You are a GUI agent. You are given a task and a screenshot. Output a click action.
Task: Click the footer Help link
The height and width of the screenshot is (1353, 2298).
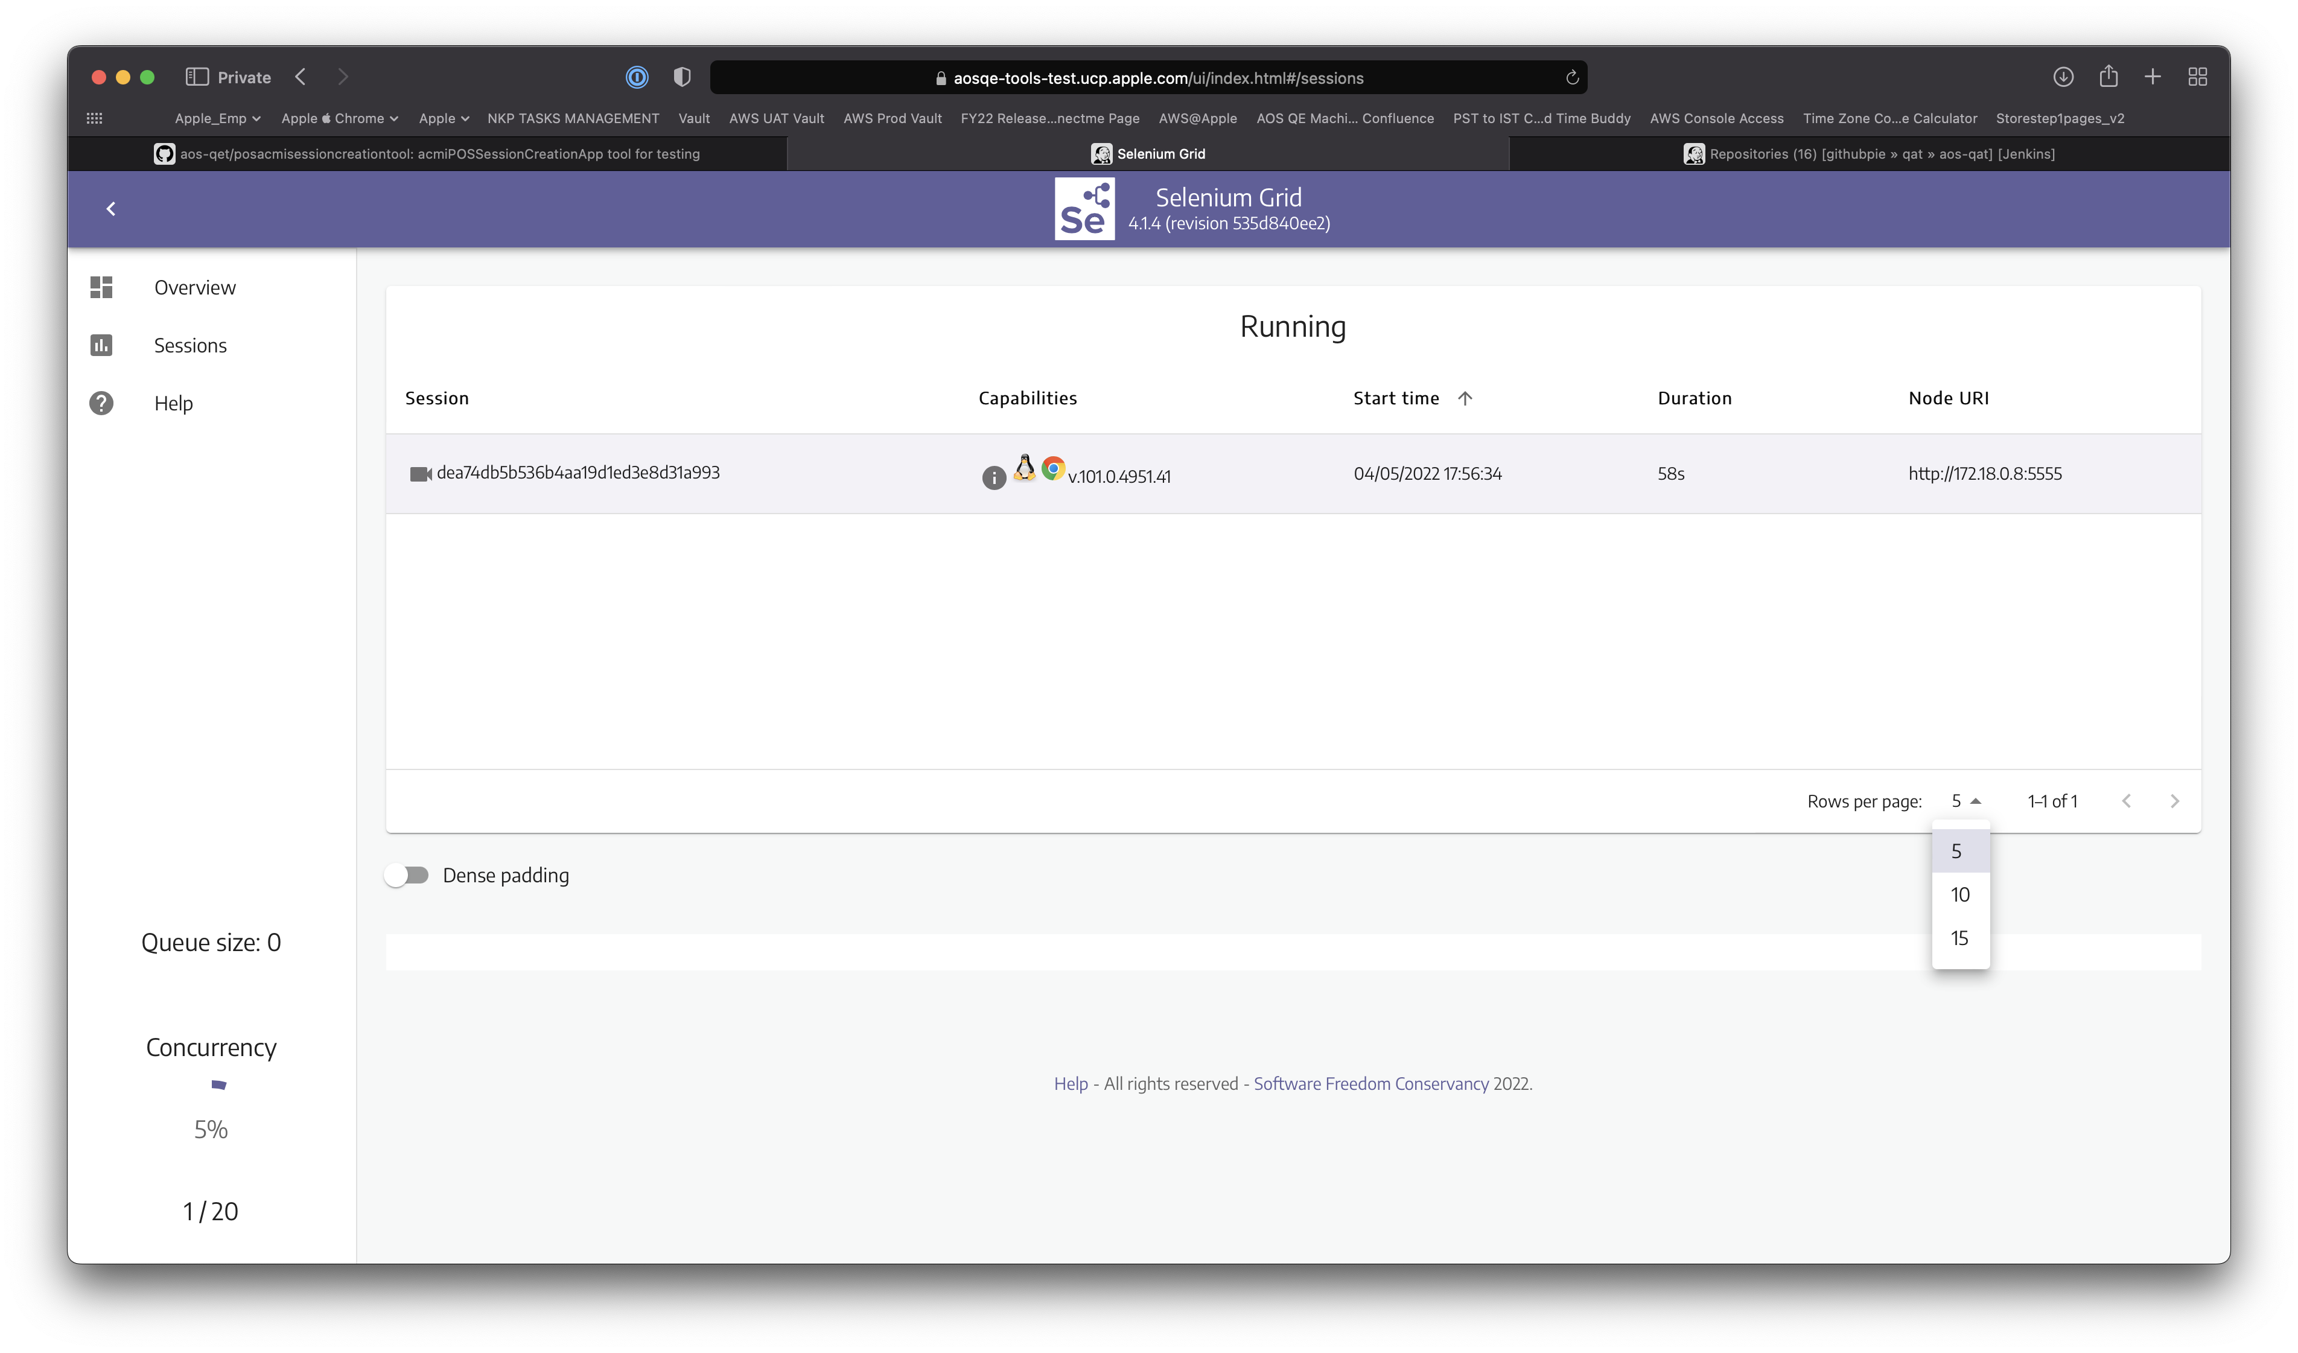coord(1071,1083)
